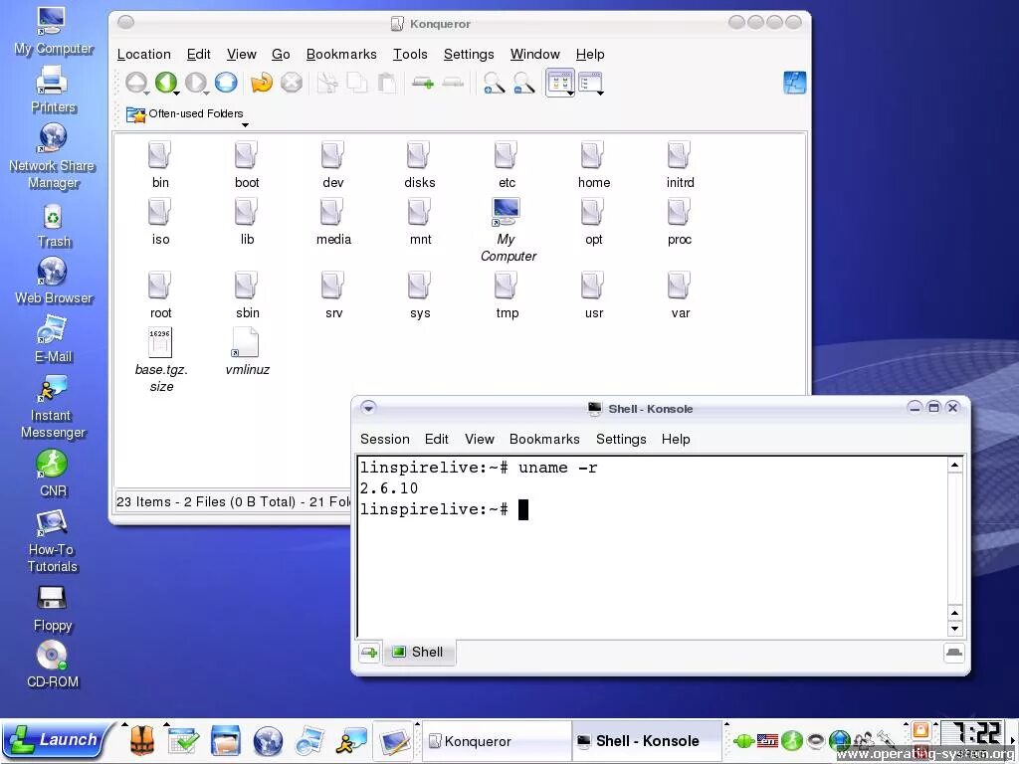1019x764 pixels.
Task: Click the keyboard layout flag tray icon
Action: [767, 740]
